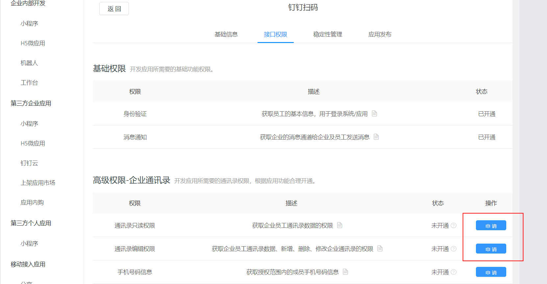This screenshot has height=284, width=547.
Task: Click description 获取企业的消息通道给企业及员工发送消息
Action: click(315, 137)
